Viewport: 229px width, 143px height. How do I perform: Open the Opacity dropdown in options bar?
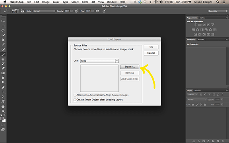click(72, 11)
